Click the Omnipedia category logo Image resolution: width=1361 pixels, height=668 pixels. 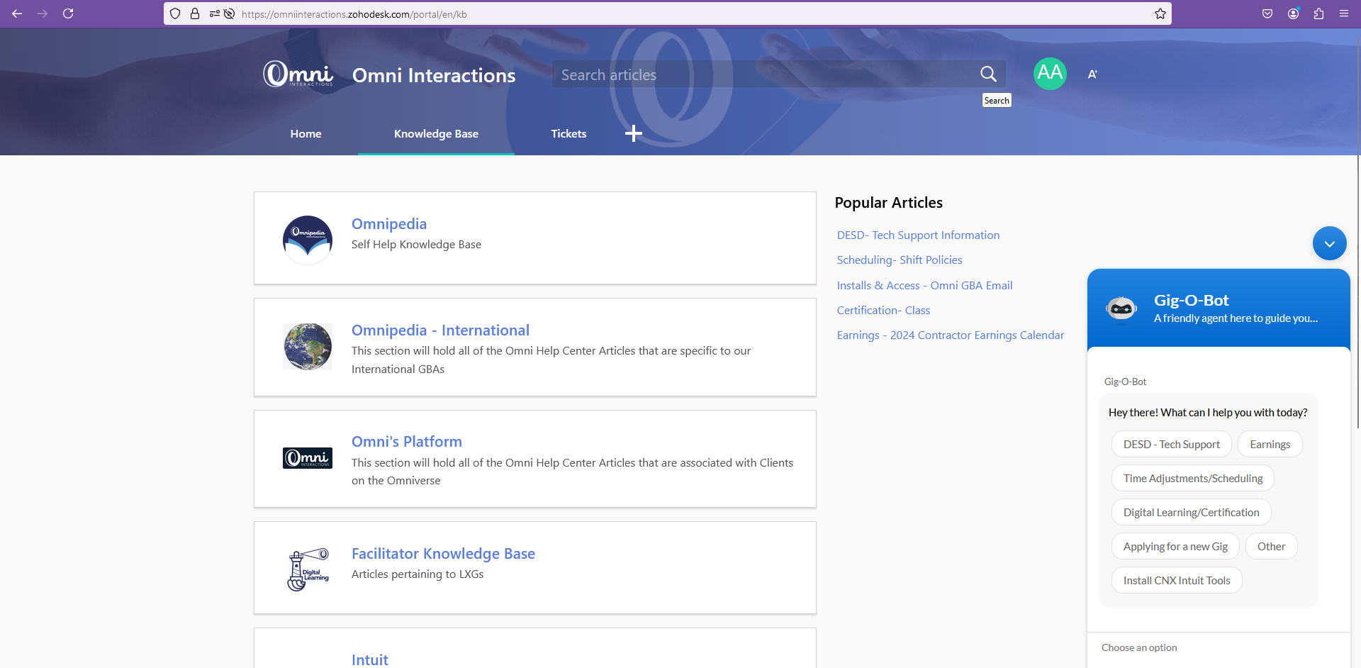(308, 240)
